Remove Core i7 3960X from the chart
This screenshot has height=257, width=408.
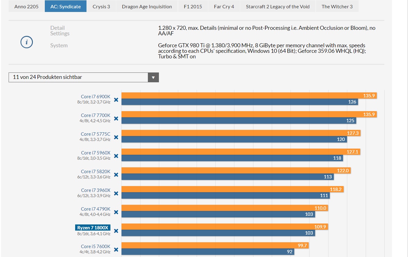(116, 193)
